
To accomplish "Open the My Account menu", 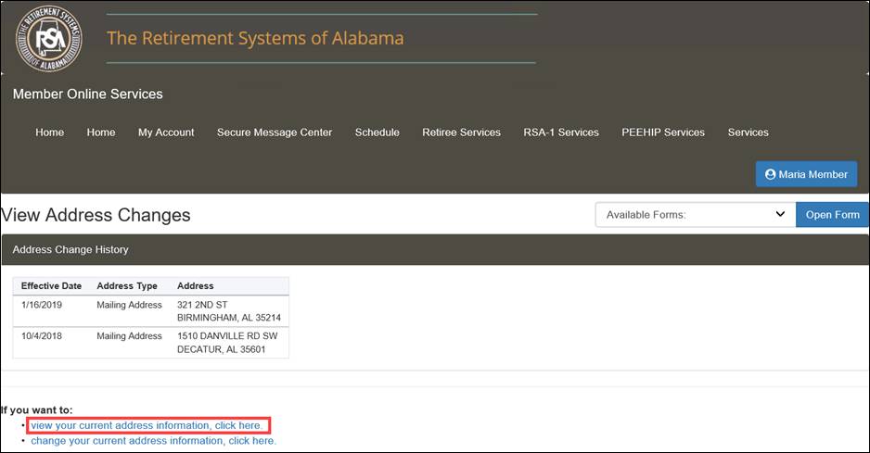I will point(166,132).
